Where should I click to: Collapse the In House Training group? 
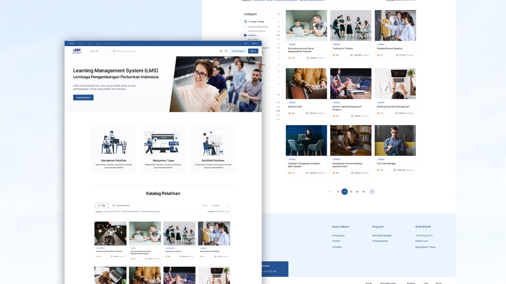point(279,22)
